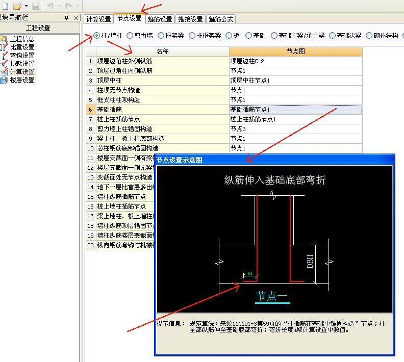Switch to the 搭接设置 tab
Image resolution: width=404 pixels, height=362 pixels.
pyautogui.click(x=190, y=19)
